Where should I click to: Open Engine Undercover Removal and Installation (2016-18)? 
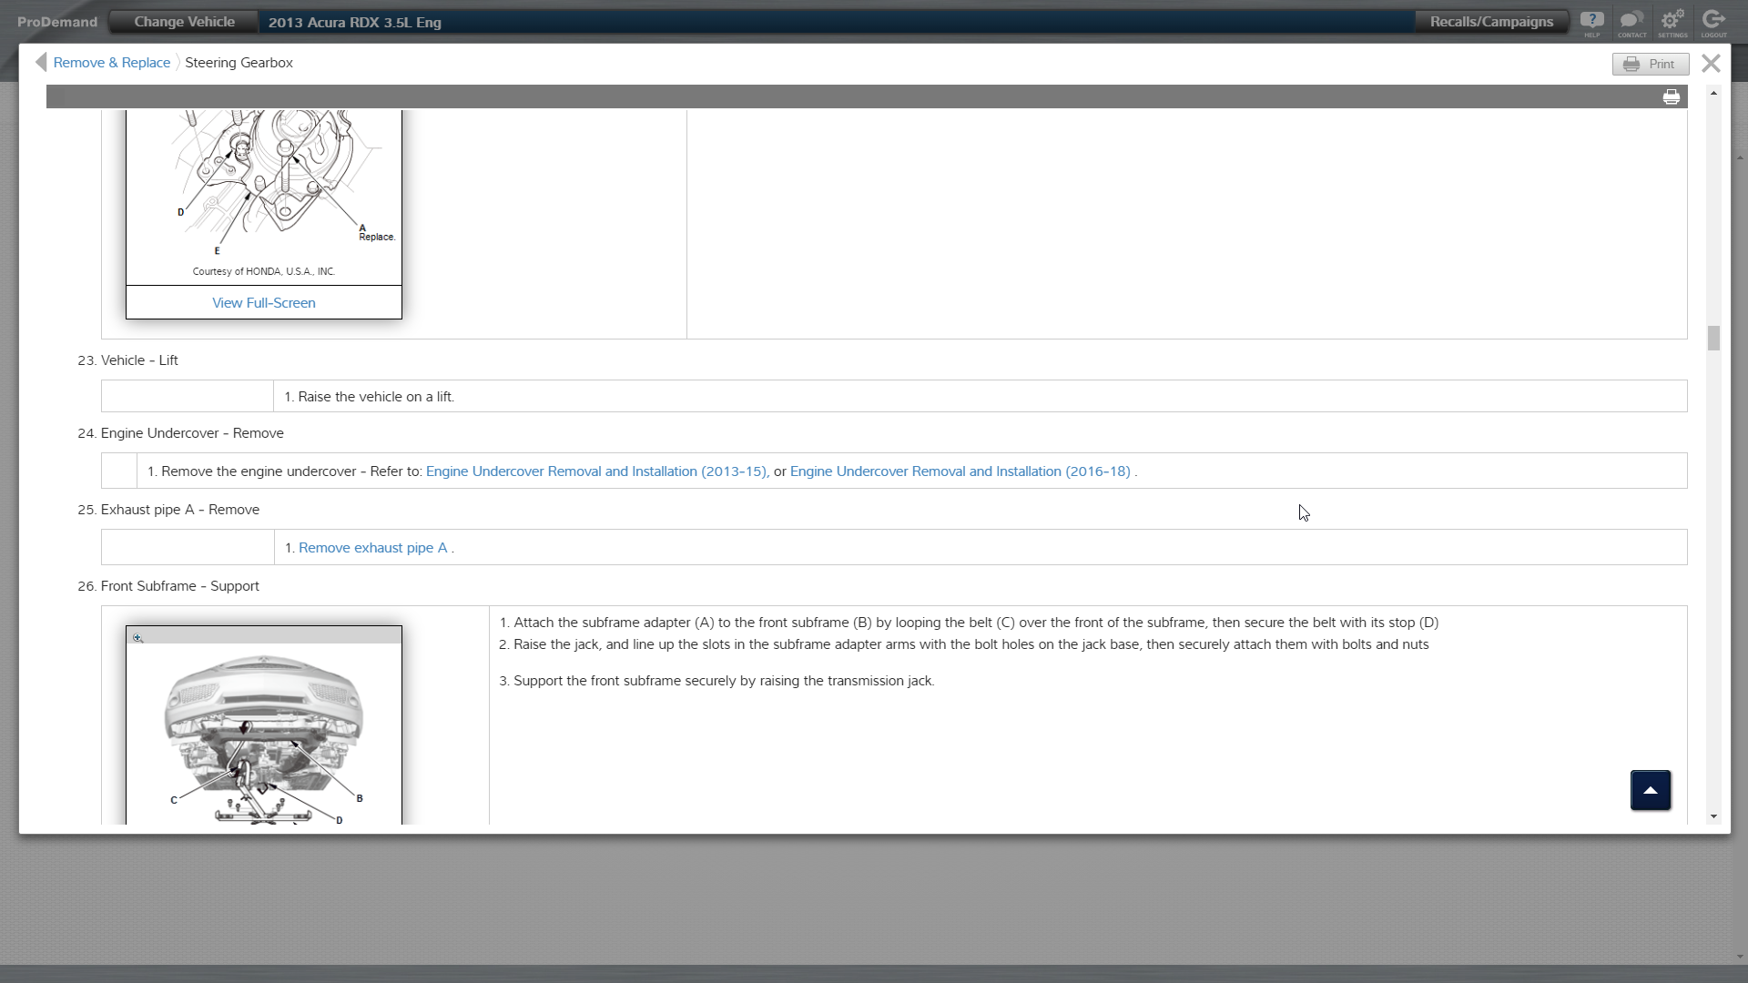tap(960, 471)
